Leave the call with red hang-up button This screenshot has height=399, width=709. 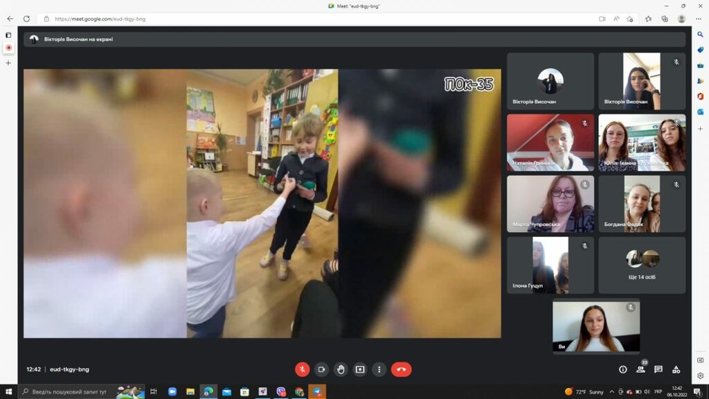click(x=401, y=369)
